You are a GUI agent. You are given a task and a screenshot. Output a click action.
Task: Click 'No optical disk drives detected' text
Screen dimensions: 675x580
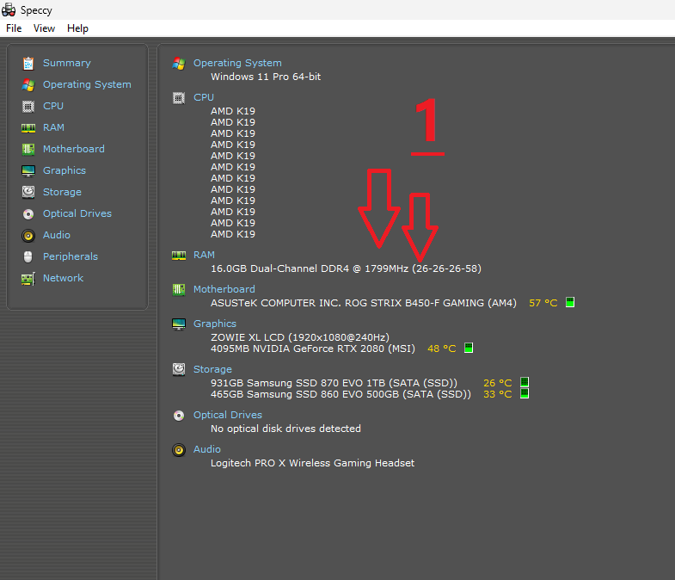point(285,429)
